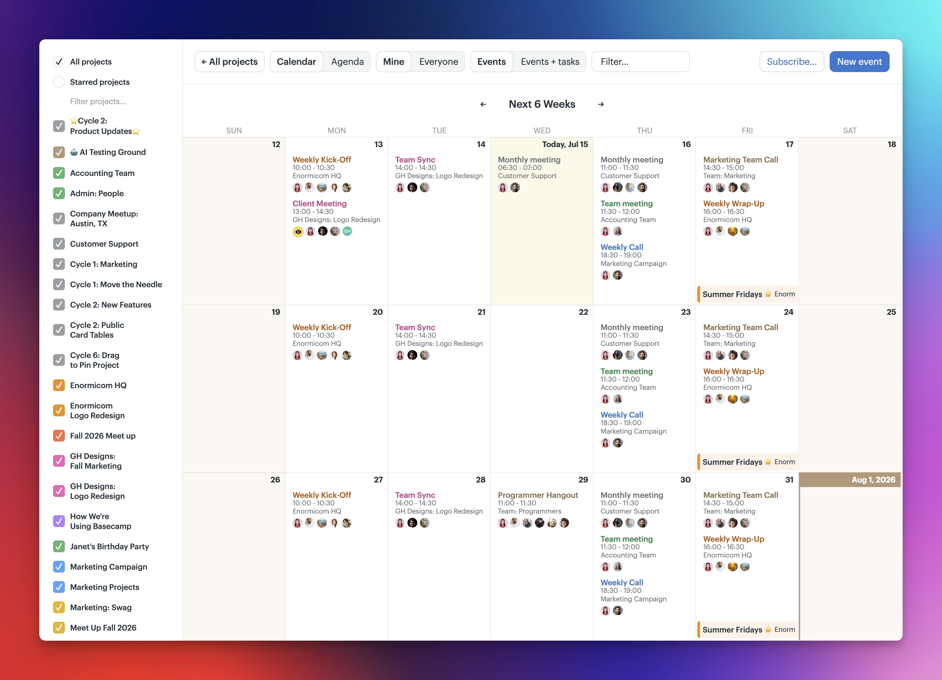
Task: Click first avatar under Weekly Kick-Off July 13
Action: 297,187
